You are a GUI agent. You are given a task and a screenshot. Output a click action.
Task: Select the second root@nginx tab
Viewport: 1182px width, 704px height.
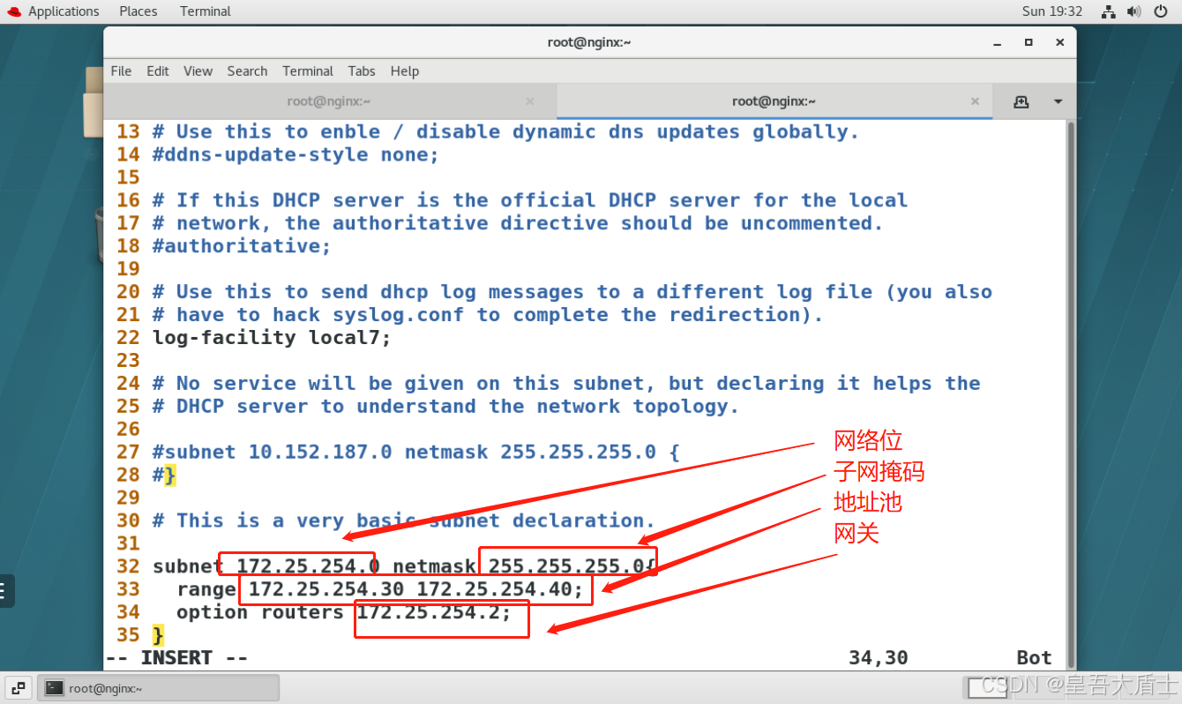tap(774, 101)
